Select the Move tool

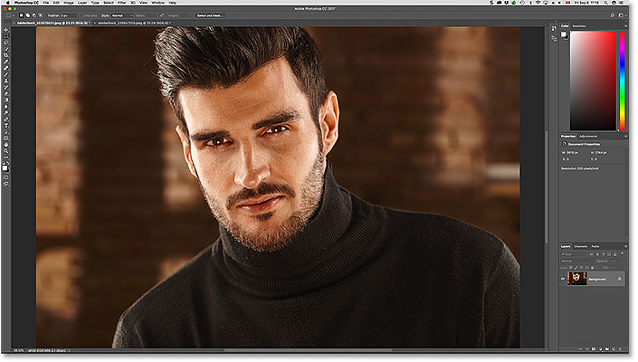[x=5, y=30]
